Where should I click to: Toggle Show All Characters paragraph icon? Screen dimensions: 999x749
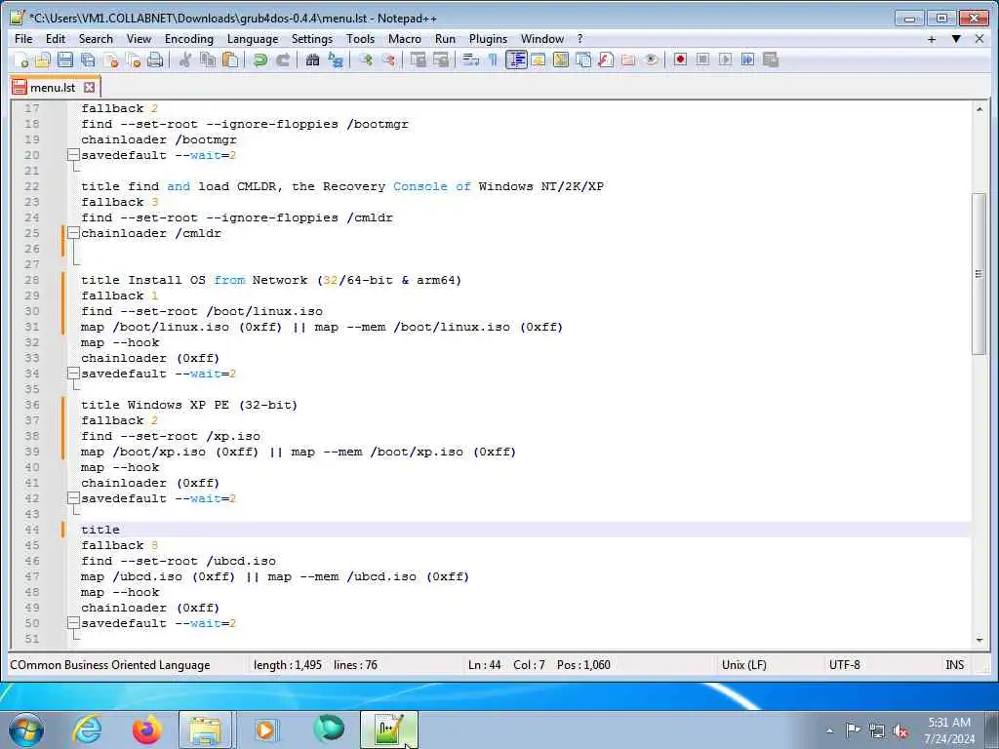pyautogui.click(x=493, y=59)
